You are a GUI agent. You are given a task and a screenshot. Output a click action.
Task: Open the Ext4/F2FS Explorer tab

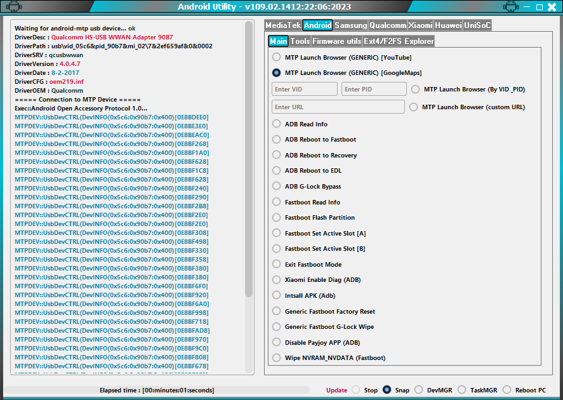[399, 41]
